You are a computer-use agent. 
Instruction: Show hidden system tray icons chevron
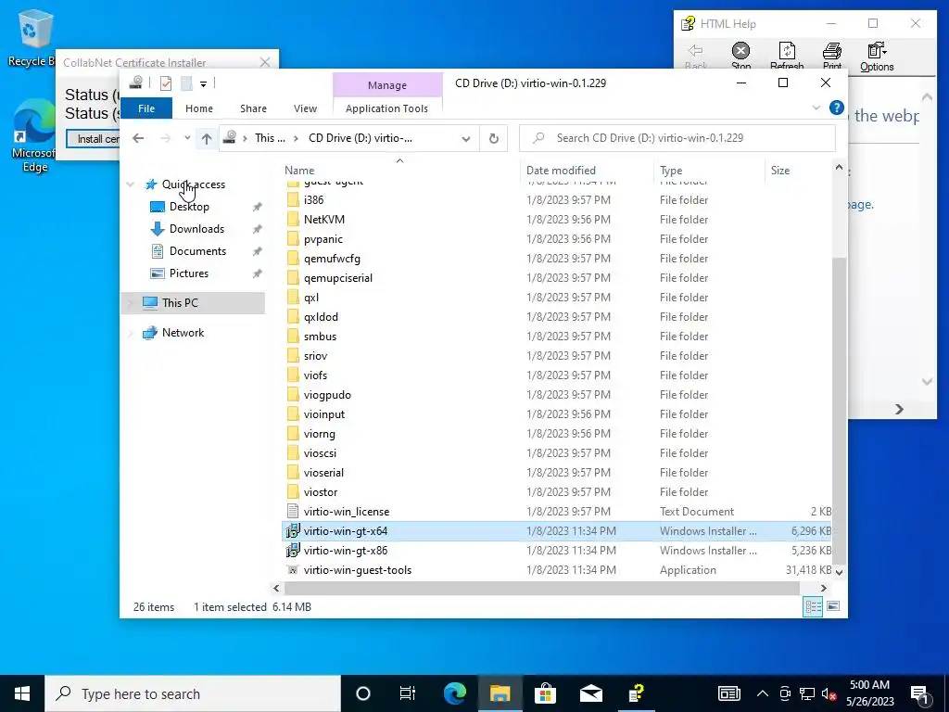[x=763, y=693]
